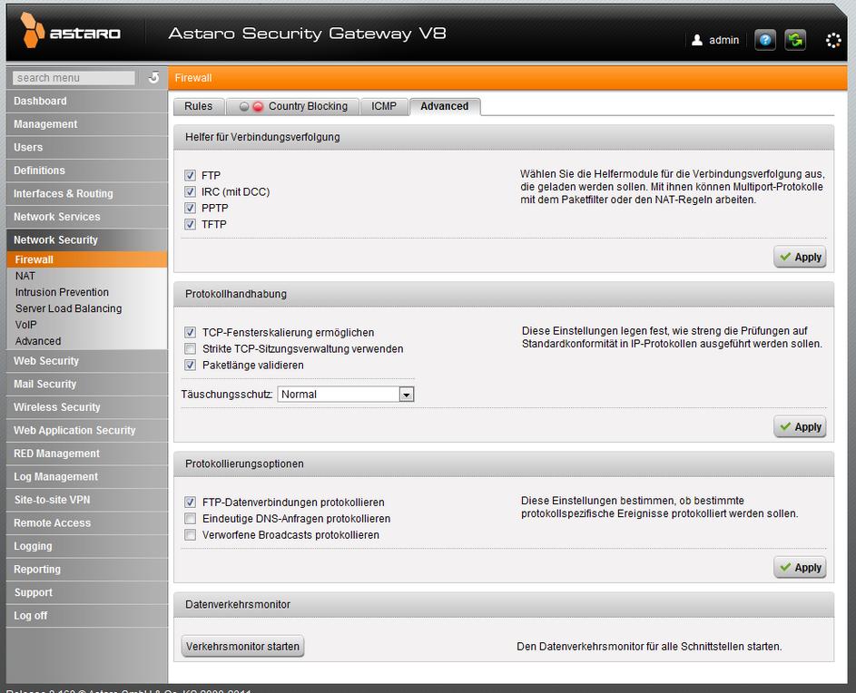Enable Verworfene Broadcasts protokollieren checkbox
Screen dimensions: 856x693
click(x=191, y=535)
